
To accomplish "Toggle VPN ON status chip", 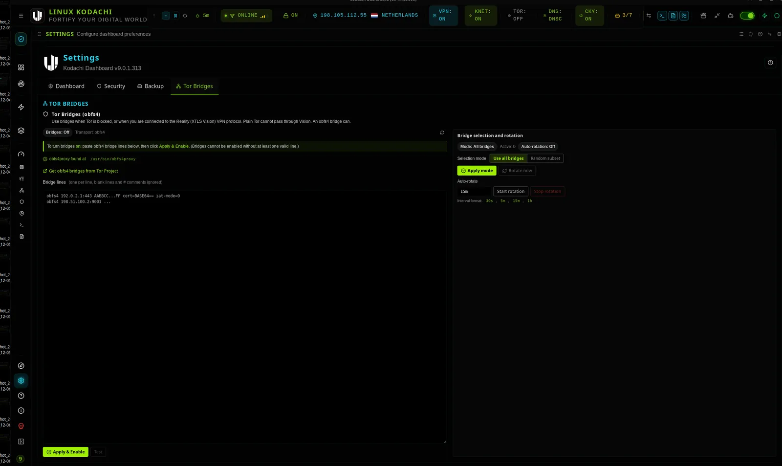I will point(443,16).
